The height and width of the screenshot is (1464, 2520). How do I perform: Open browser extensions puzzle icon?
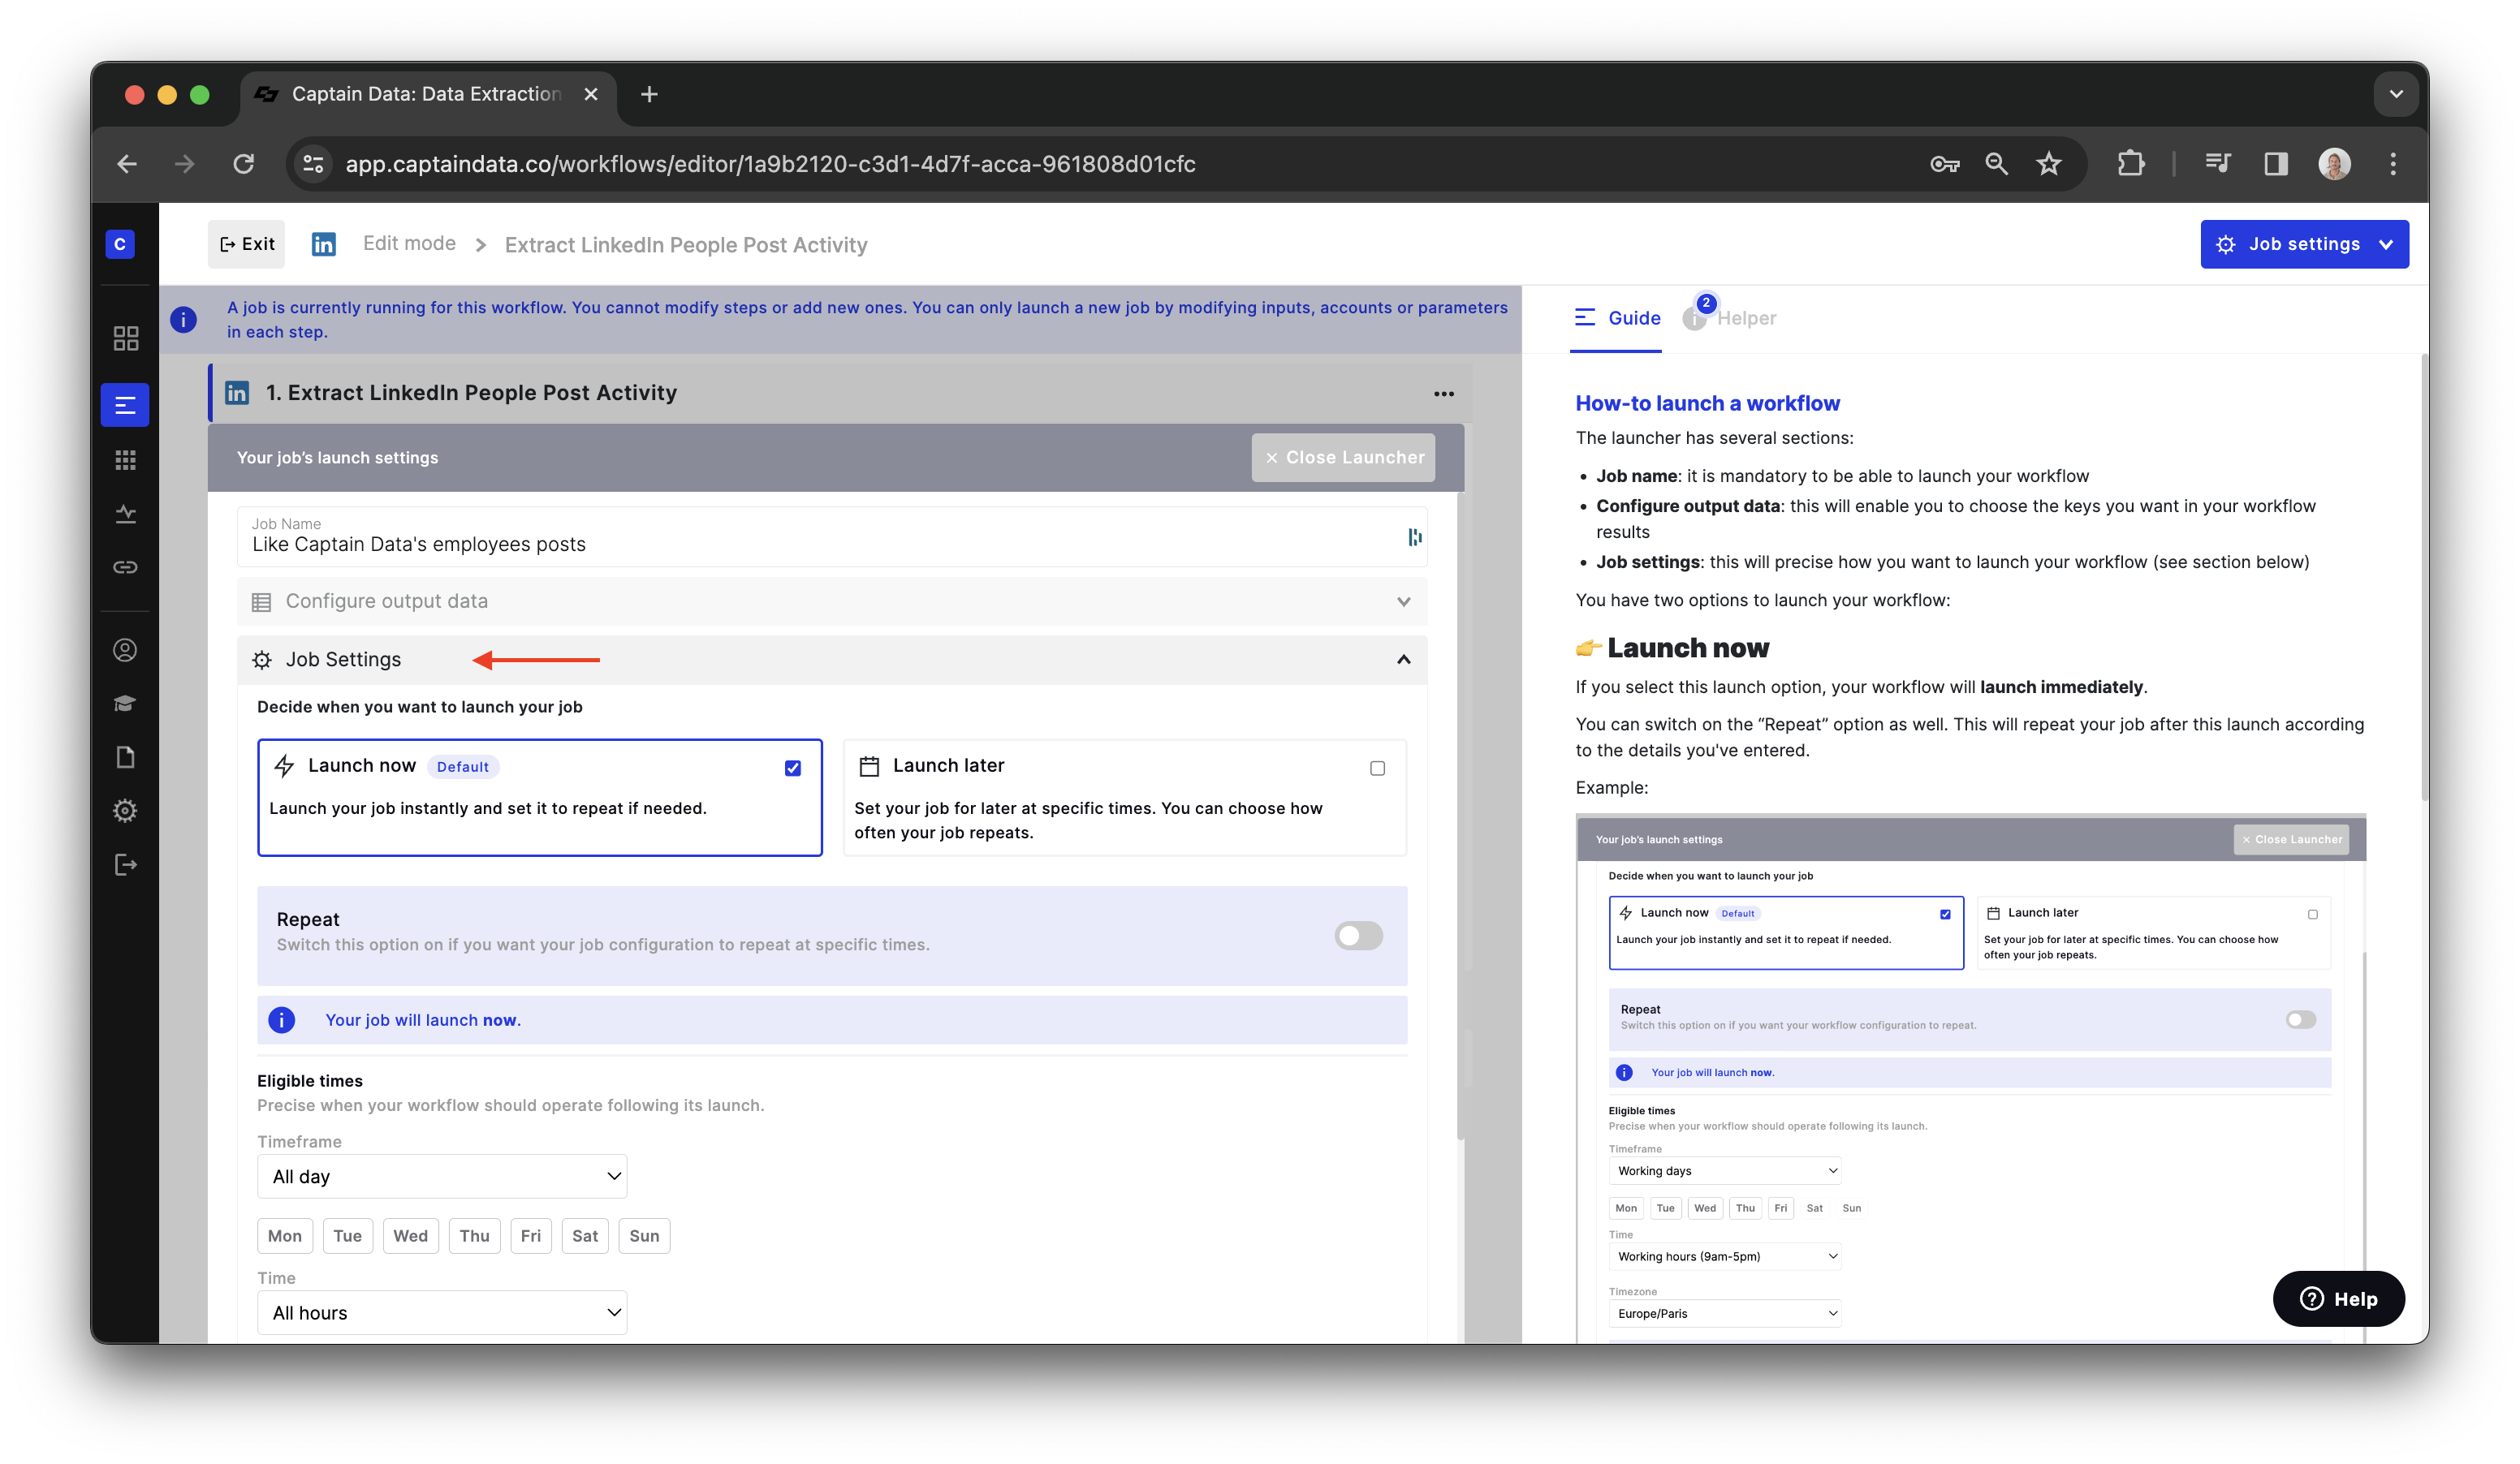pos(2130,164)
